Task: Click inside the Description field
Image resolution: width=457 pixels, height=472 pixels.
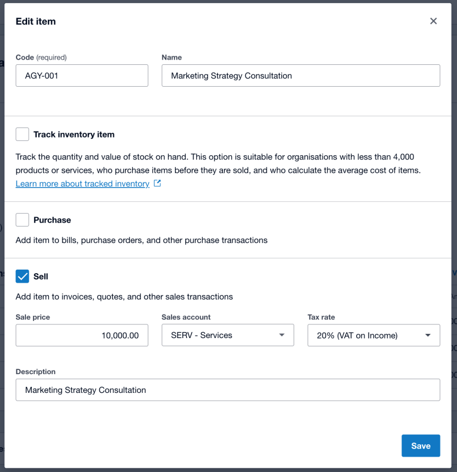Action: click(x=228, y=390)
